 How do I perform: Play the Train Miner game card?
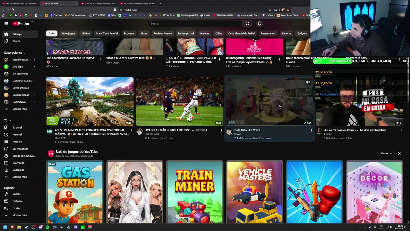click(x=195, y=192)
